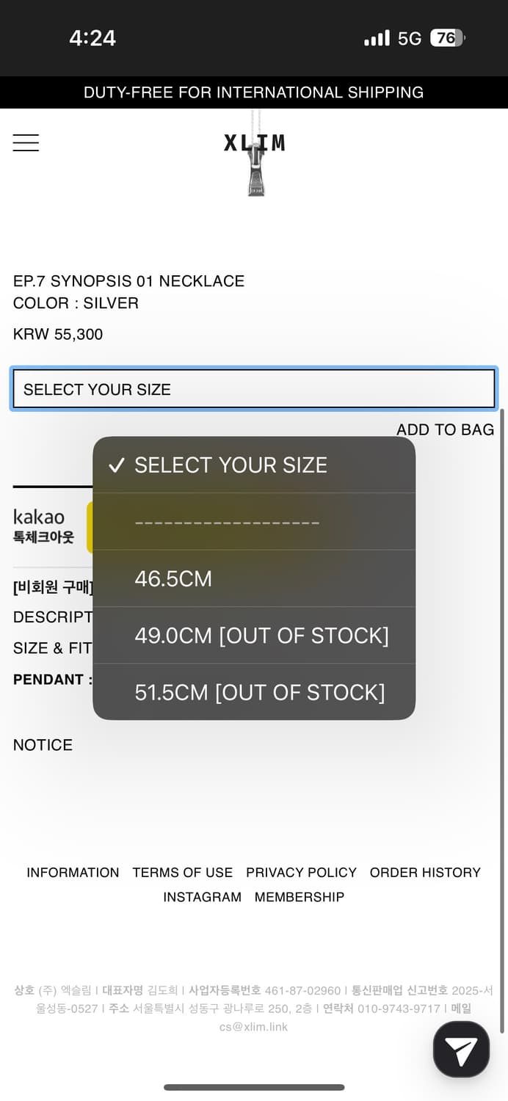
Task: Choose the 51.5CM out of stock option
Action: (254, 692)
